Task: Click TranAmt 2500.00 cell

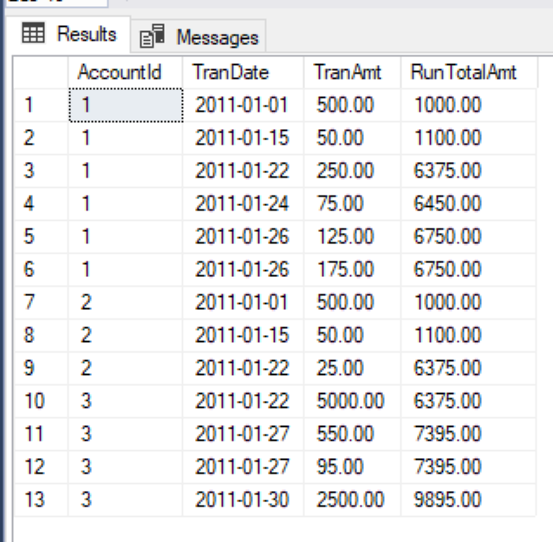Action: (x=352, y=500)
